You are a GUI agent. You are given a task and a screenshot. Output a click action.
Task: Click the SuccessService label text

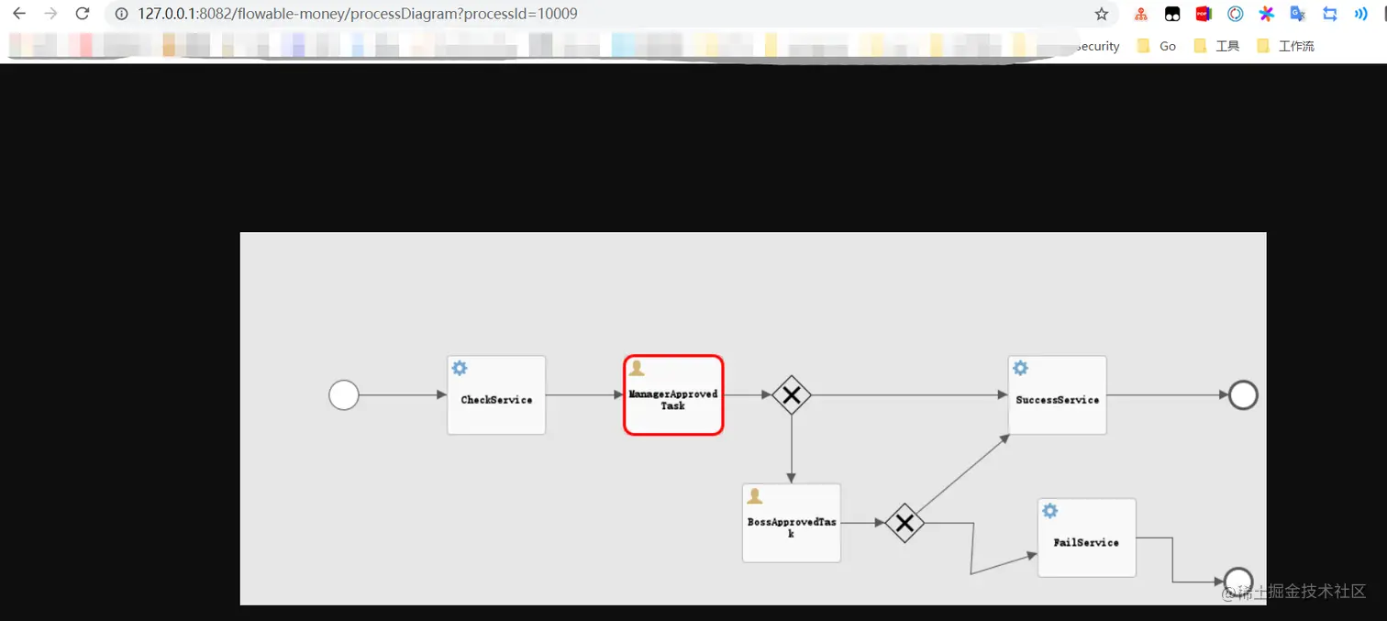coord(1058,400)
